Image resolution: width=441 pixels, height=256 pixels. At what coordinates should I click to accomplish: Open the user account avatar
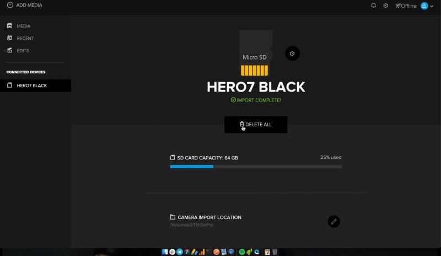[x=424, y=6]
